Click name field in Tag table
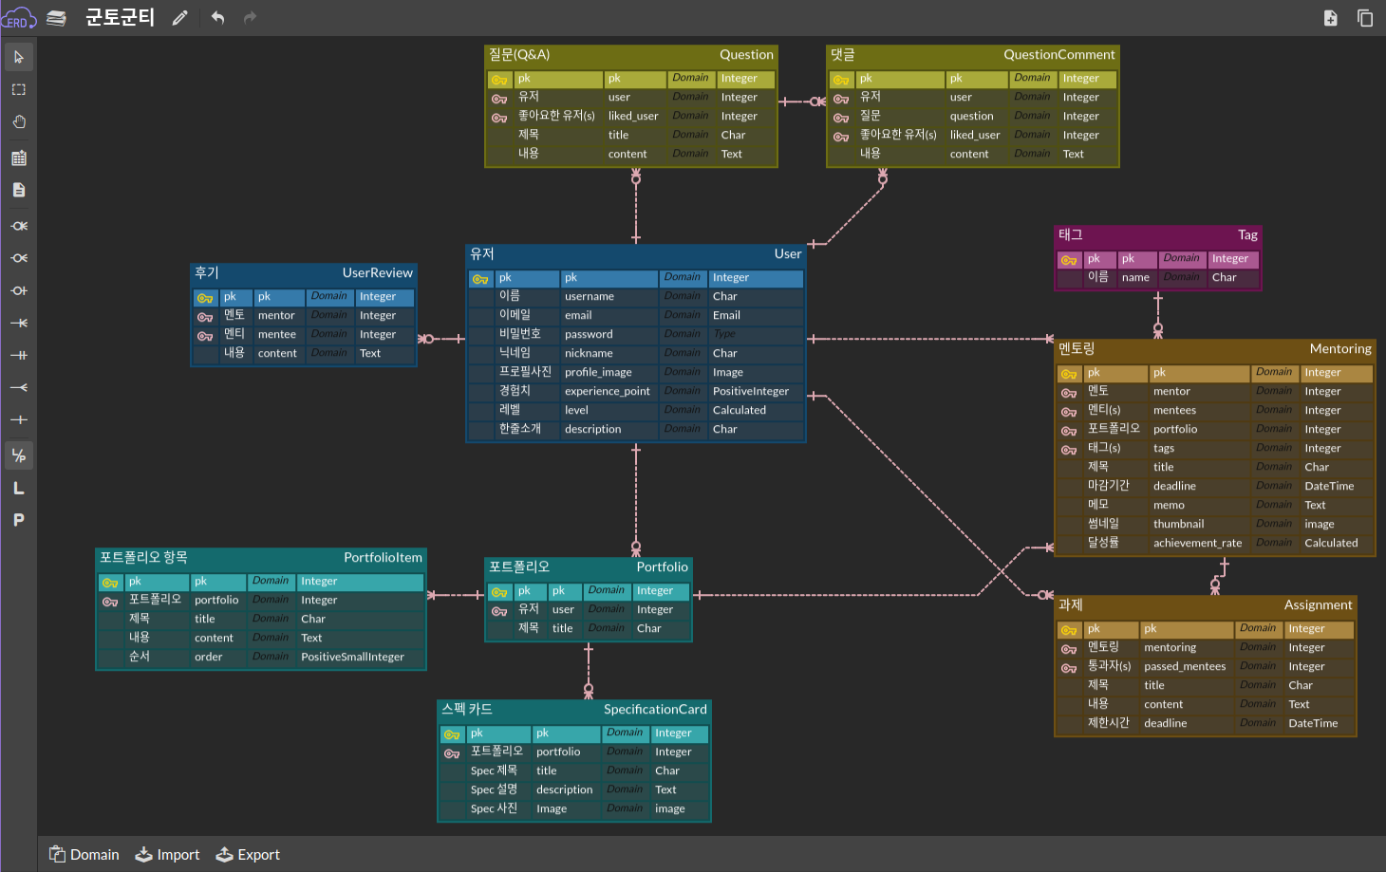 1135,278
